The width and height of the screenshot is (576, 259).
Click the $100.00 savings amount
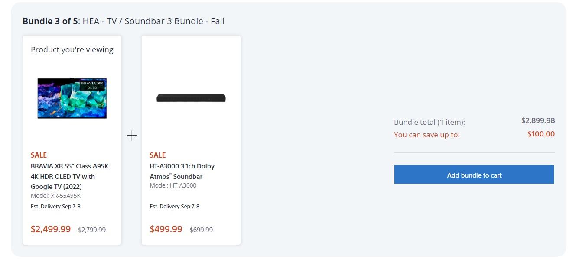coord(541,134)
